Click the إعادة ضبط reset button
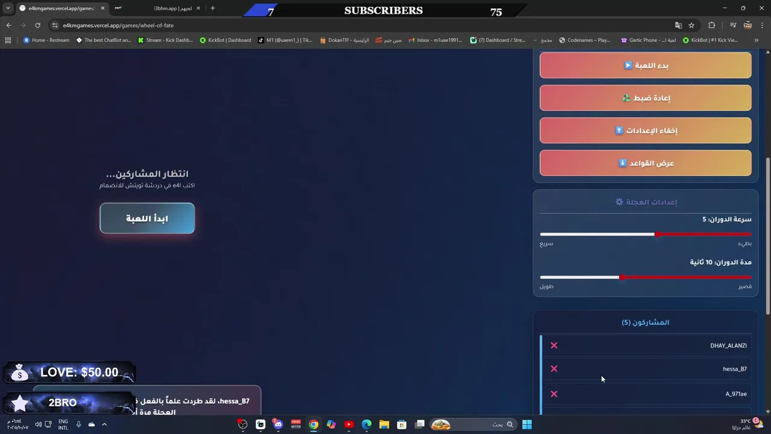The image size is (771, 434). 645,98
